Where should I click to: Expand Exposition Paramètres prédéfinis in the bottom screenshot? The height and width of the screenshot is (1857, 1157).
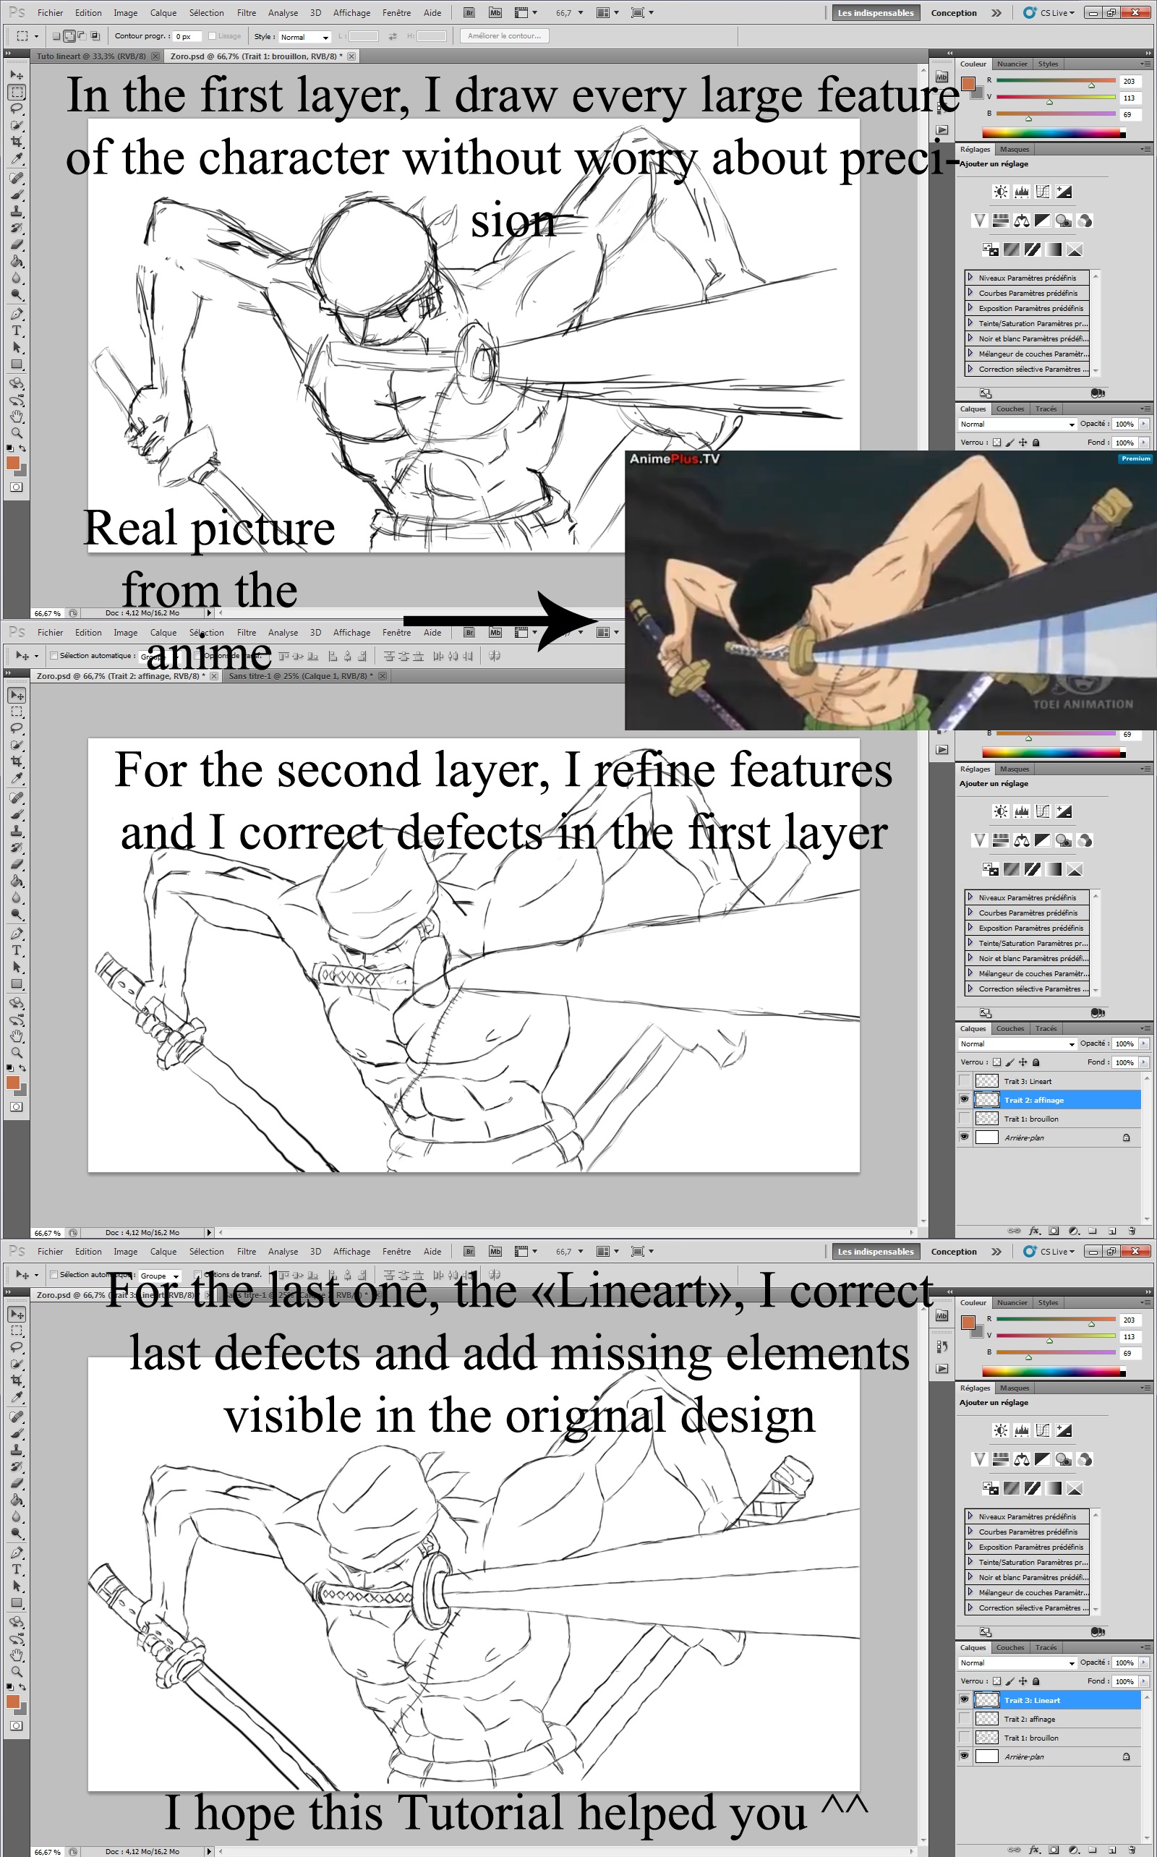pyautogui.click(x=970, y=1546)
